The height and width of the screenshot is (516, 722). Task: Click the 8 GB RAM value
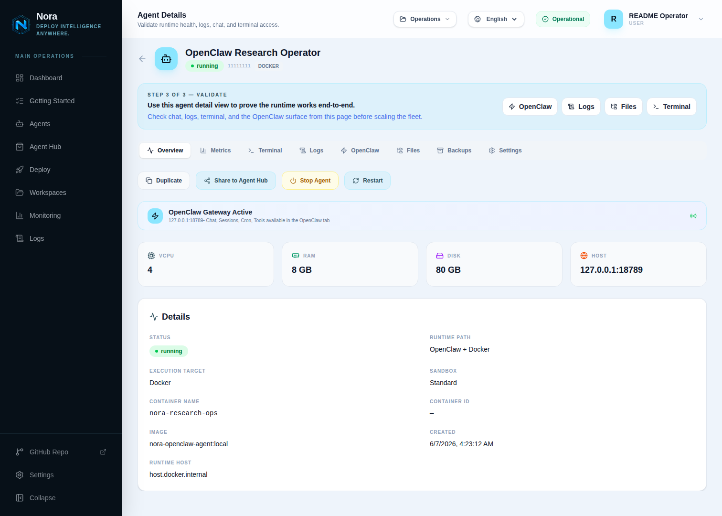302,270
